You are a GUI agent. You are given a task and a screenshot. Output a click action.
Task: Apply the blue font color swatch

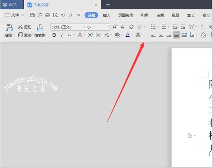tap(127, 35)
